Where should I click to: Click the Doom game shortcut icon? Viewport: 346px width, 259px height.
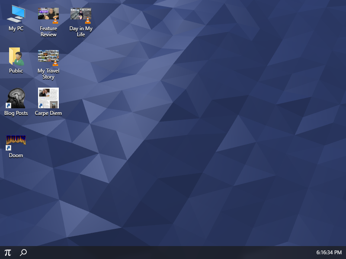[16, 141]
